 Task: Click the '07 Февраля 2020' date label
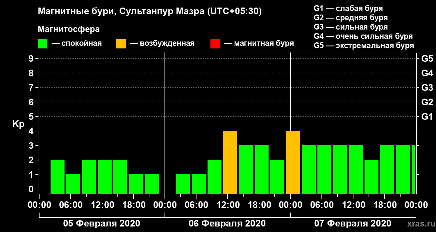[353, 223]
